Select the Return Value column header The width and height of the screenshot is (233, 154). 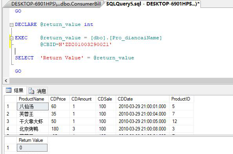pyautogui.click(x=32, y=140)
